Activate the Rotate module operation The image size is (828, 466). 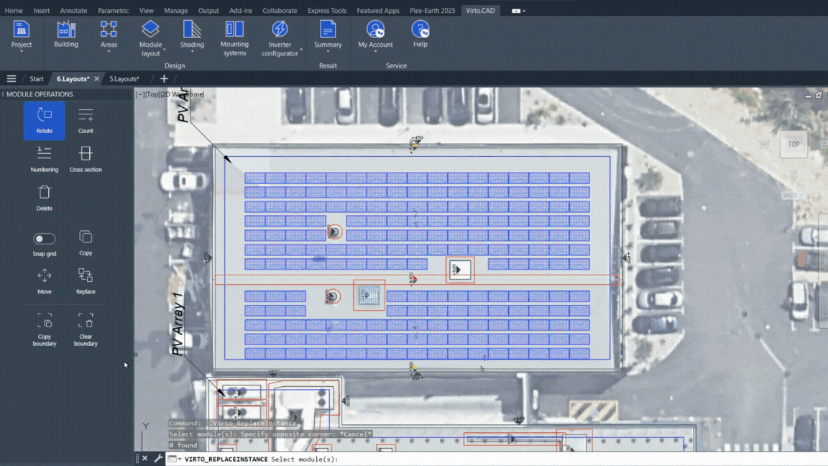(45, 121)
